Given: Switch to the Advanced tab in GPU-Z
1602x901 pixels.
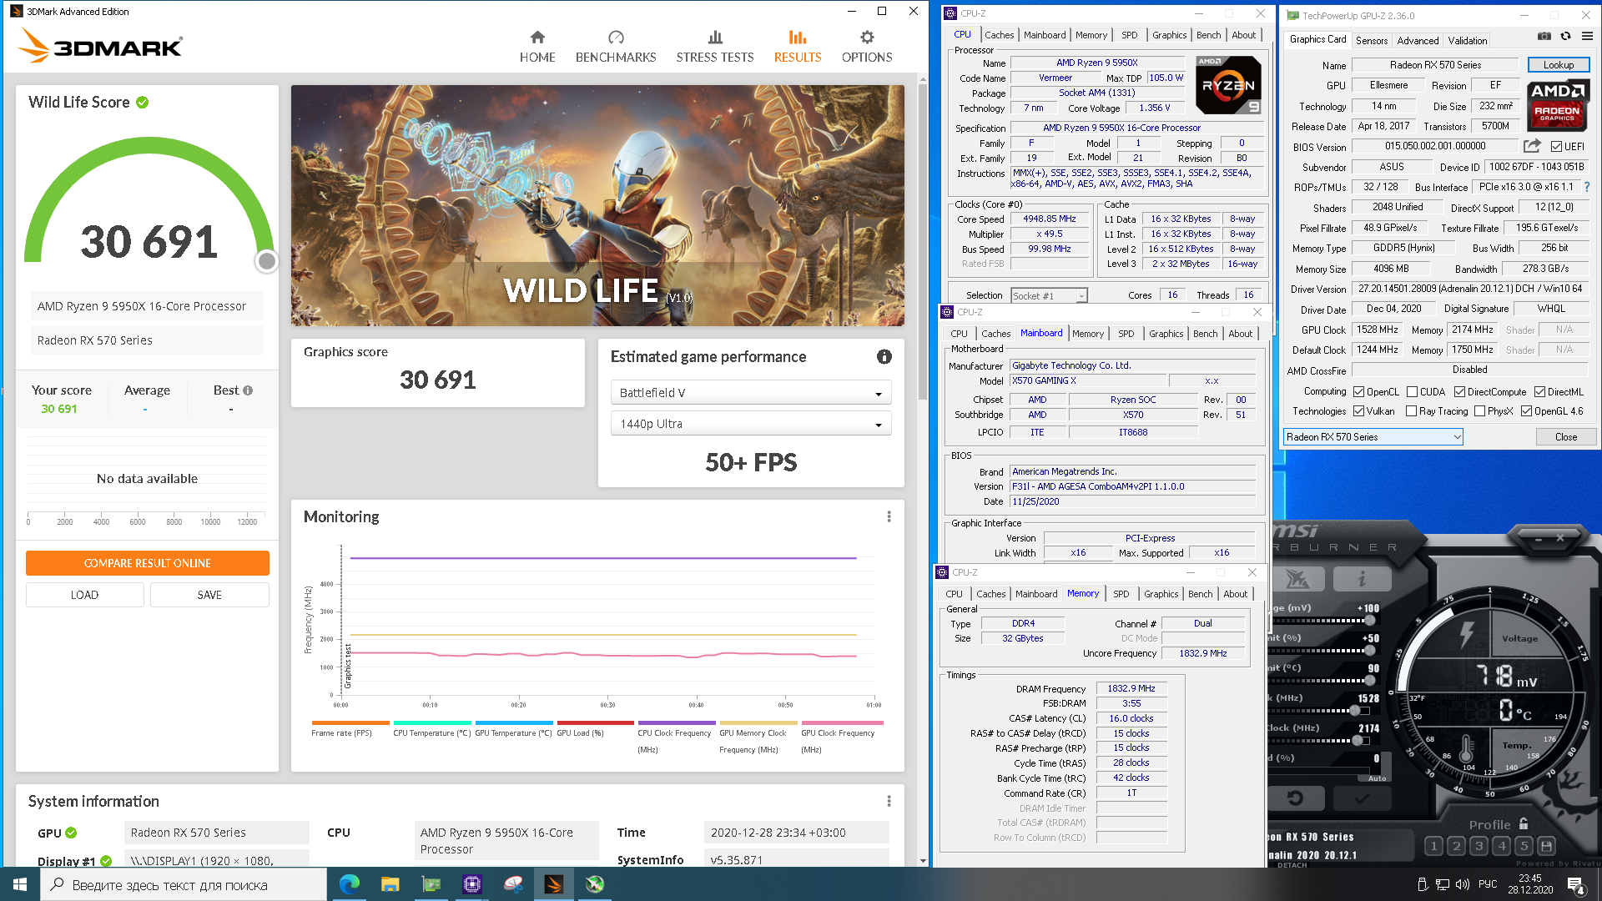Looking at the screenshot, I should point(1418,40).
